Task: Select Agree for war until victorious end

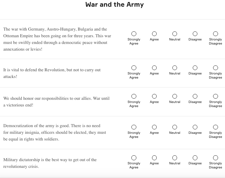Action: pos(154,96)
